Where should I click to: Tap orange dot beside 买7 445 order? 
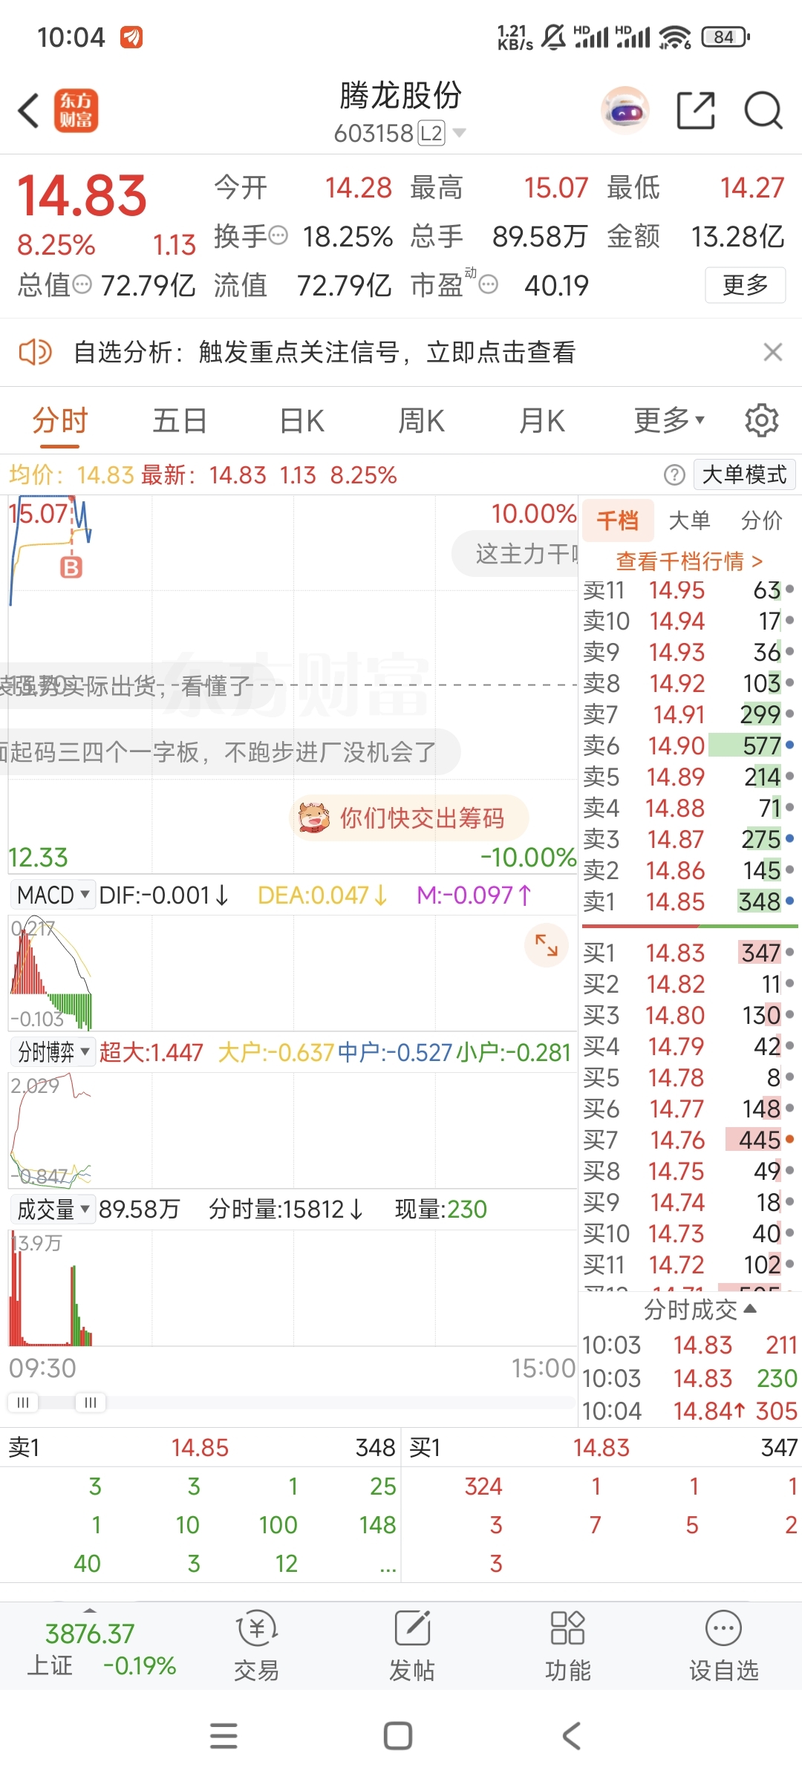pyautogui.click(x=789, y=1139)
